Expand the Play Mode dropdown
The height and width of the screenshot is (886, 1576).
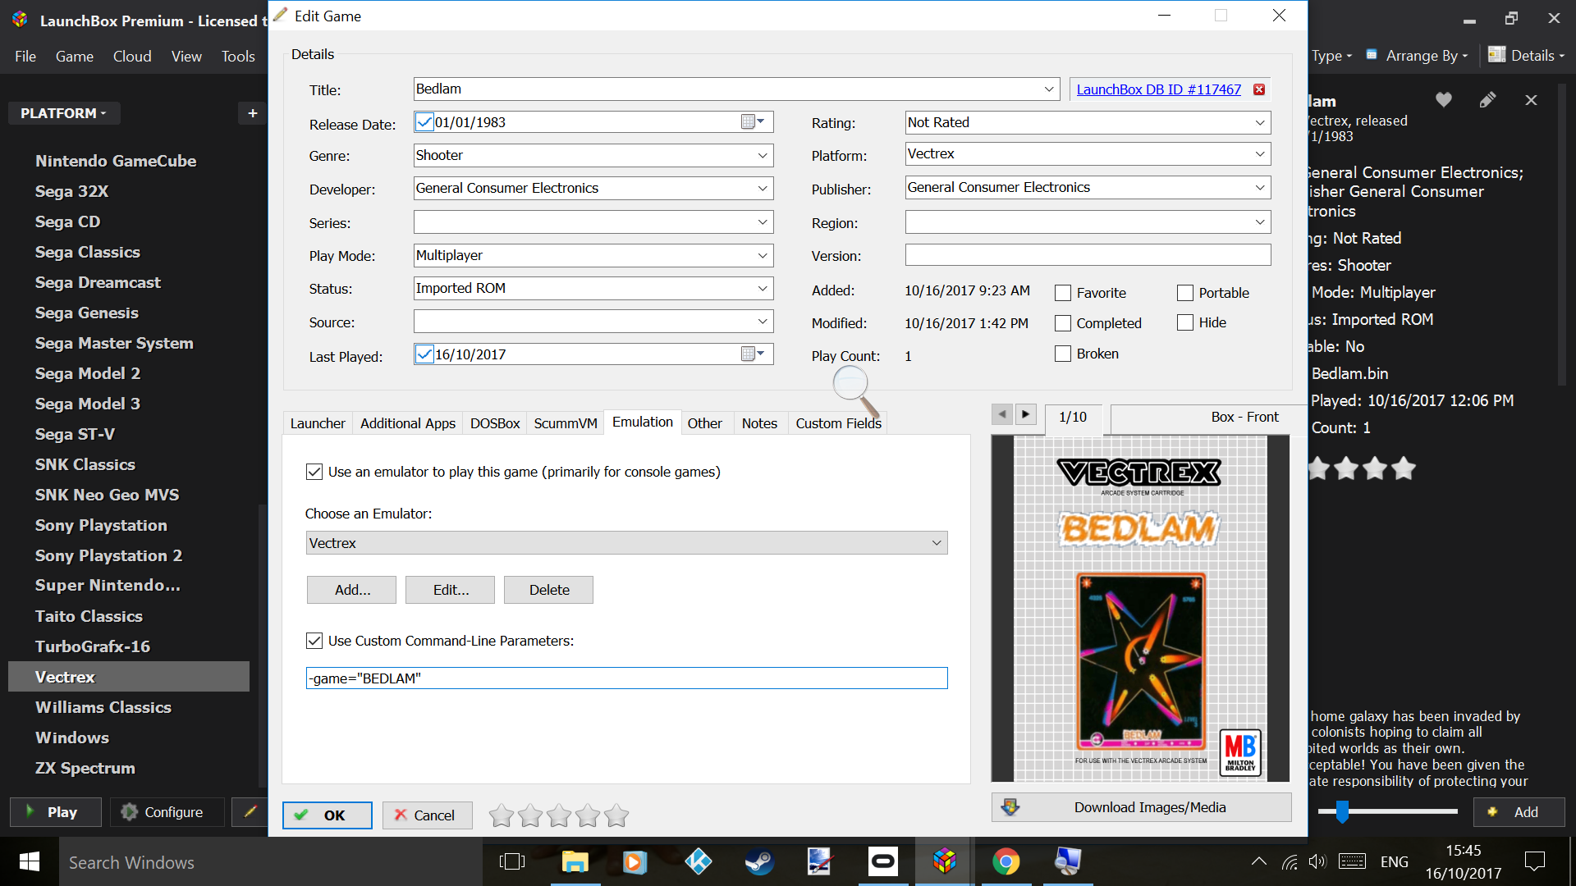763,255
